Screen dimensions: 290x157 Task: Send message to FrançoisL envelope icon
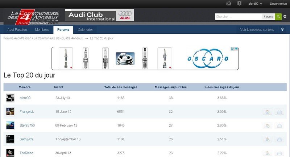click(279, 112)
